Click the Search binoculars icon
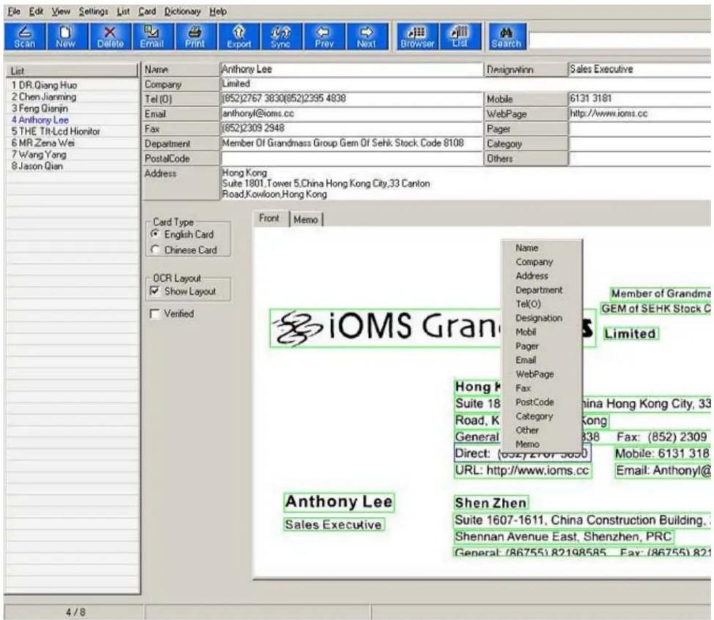 [506, 37]
